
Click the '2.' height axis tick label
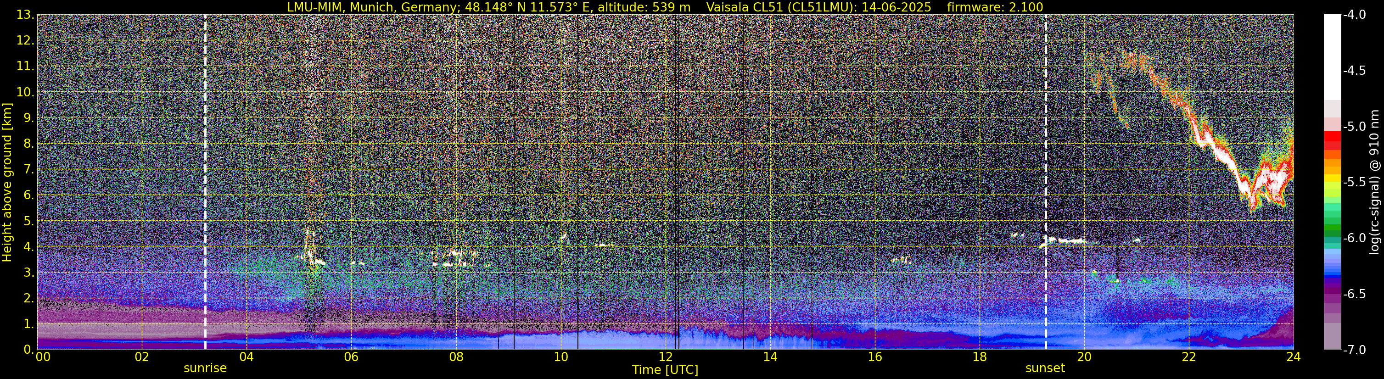(x=29, y=299)
